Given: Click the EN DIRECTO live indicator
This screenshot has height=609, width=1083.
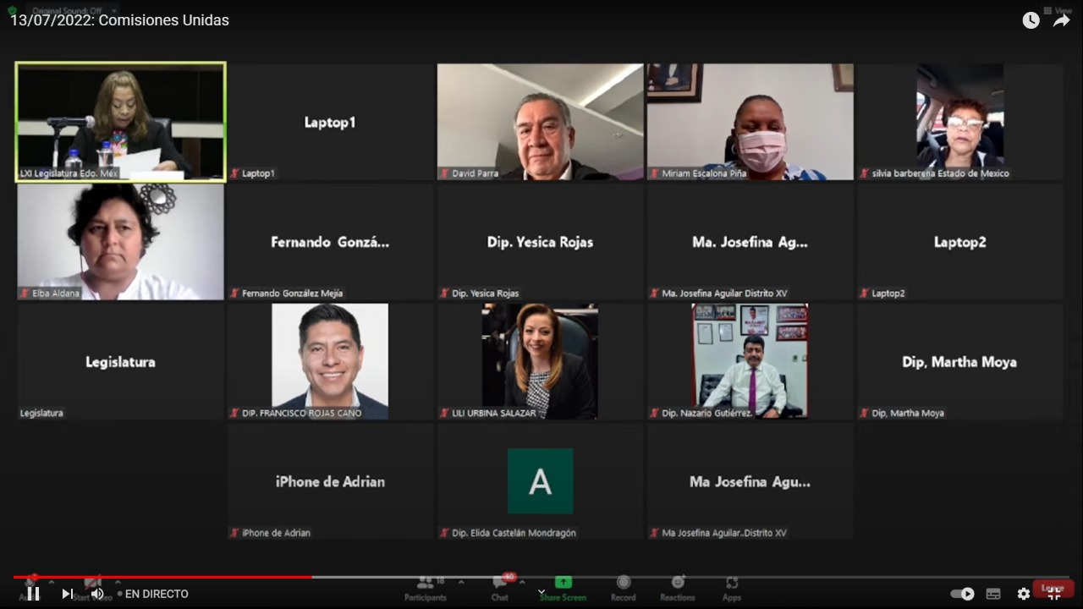Looking at the screenshot, I should click(x=157, y=594).
